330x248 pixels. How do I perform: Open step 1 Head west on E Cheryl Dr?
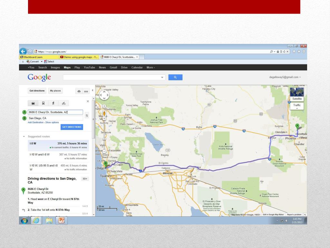53,201
